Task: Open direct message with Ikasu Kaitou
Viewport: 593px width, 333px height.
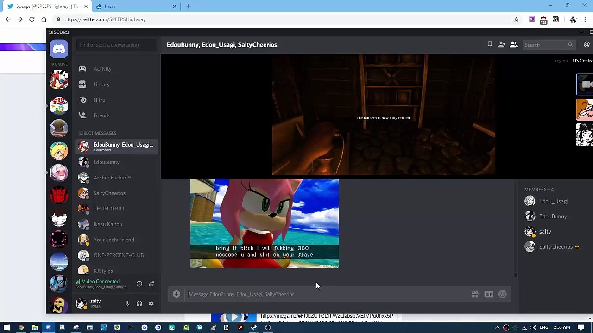Action: pos(117,224)
